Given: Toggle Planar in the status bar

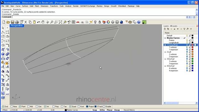Looking at the screenshot, I should 109,110.
